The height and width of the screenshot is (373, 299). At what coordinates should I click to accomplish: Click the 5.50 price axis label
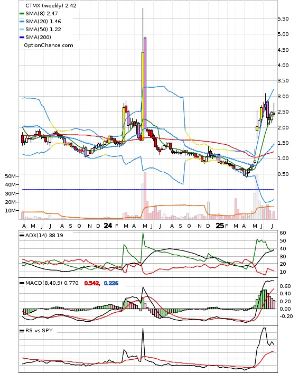pyautogui.click(x=283, y=19)
